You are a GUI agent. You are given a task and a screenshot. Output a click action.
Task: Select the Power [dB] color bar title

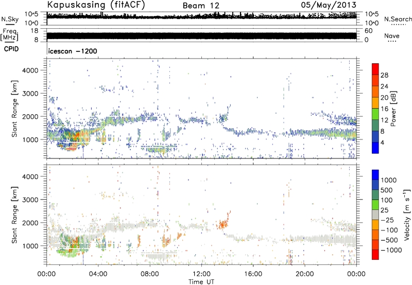(x=393, y=109)
